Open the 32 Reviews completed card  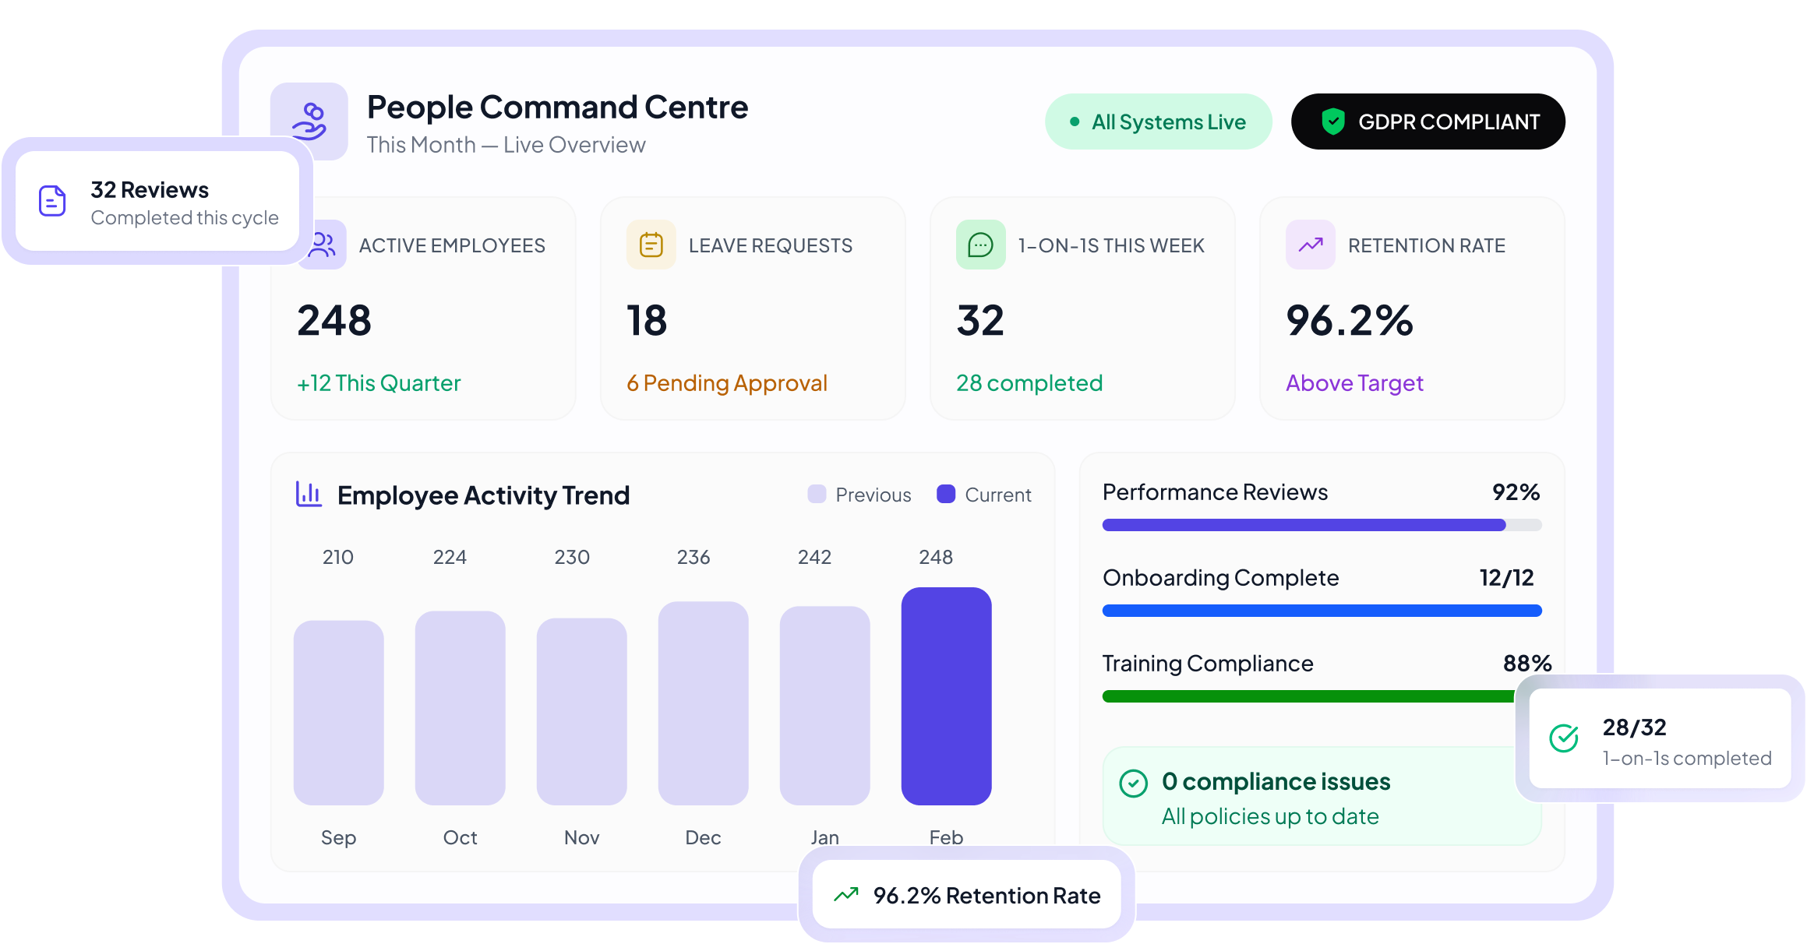click(158, 201)
